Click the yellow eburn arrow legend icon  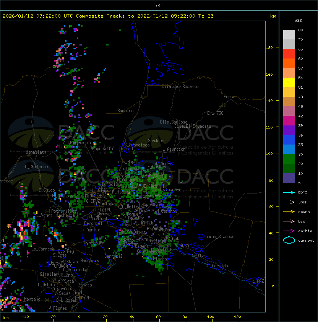[289, 212]
